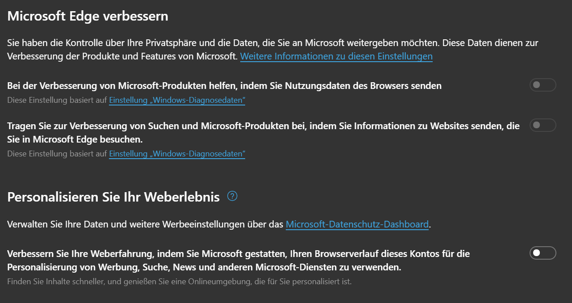Viewport: 572px width, 303px height.
Task: Open Windows-Diagnosedaten link under visited websites setting
Action: click(x=177, y=154)
